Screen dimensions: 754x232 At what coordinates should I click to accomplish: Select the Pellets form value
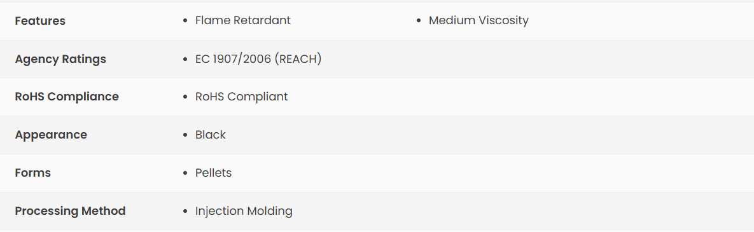(213, 173)
